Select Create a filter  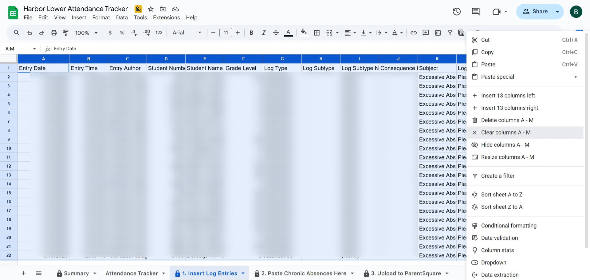click(x=525, y=176)
